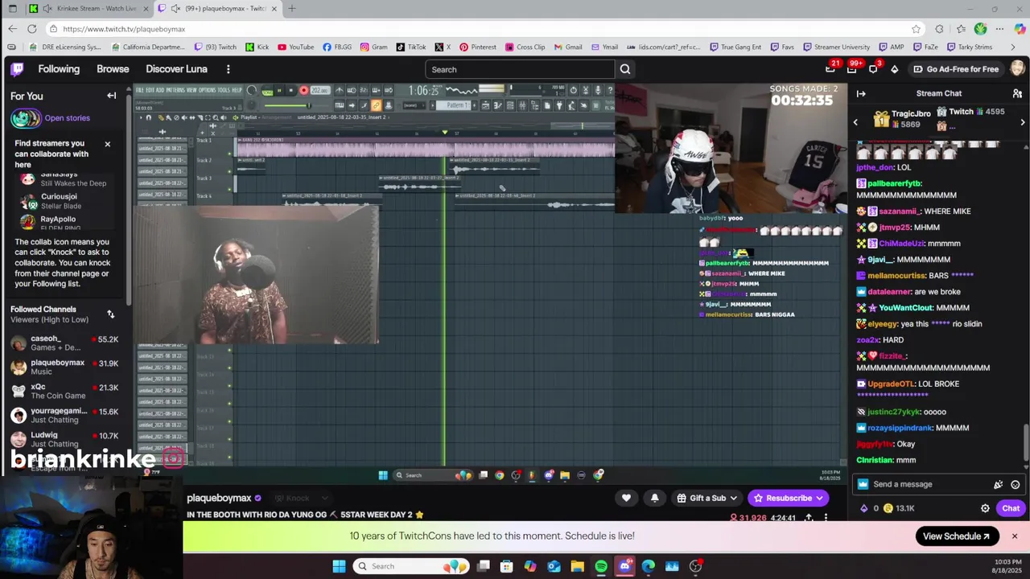Screen dimensions: 1030x579
Task: Collapse the For You sidebar
Action: 112,96
